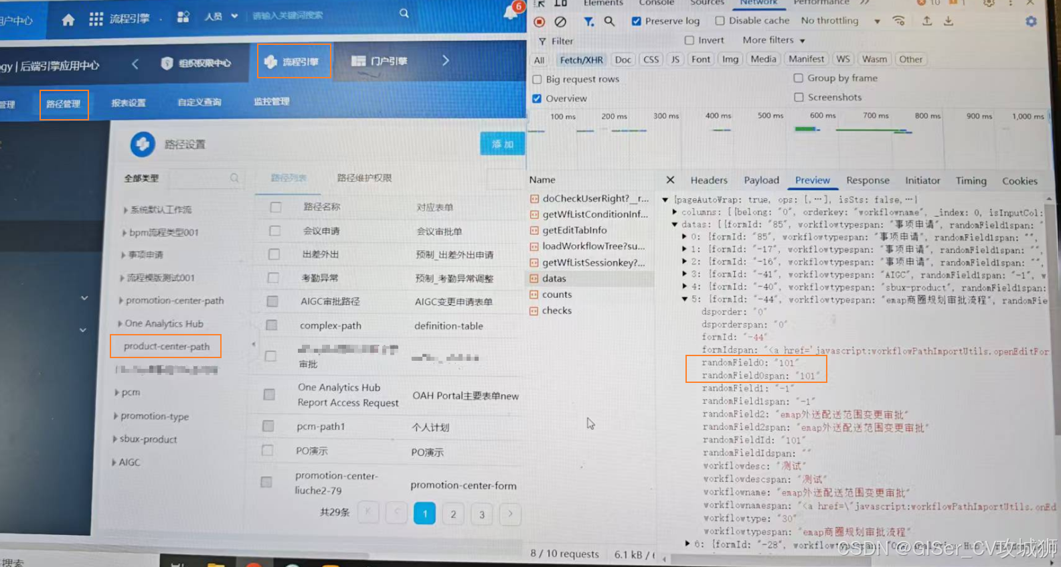
Task: Collapse the datas array in preview
Action: pos(675,224)
